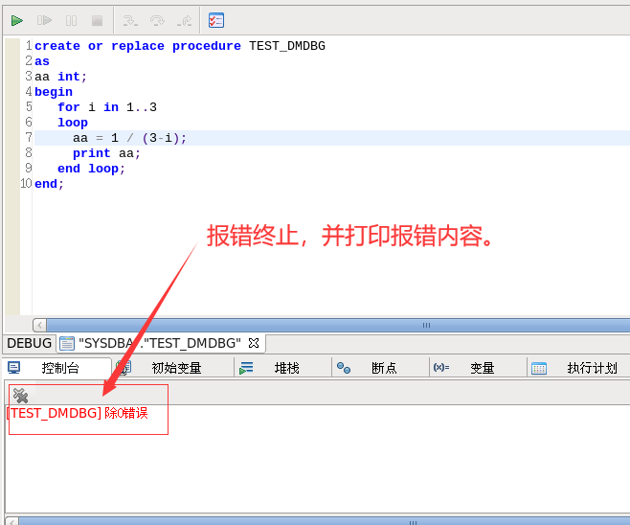This screenshot has height=525, width=630.
Task: Click the editor horizontal scrollbar left arrow
Action: coord(39,325)
